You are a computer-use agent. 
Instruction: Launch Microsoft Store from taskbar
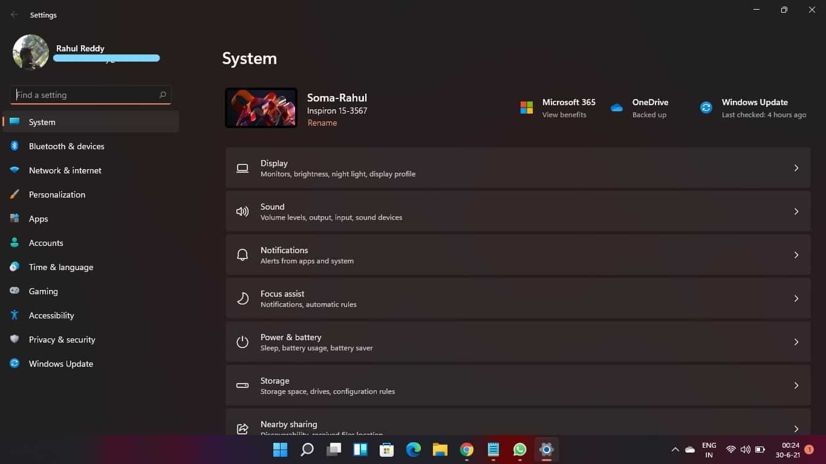click(x=387, y=449)
